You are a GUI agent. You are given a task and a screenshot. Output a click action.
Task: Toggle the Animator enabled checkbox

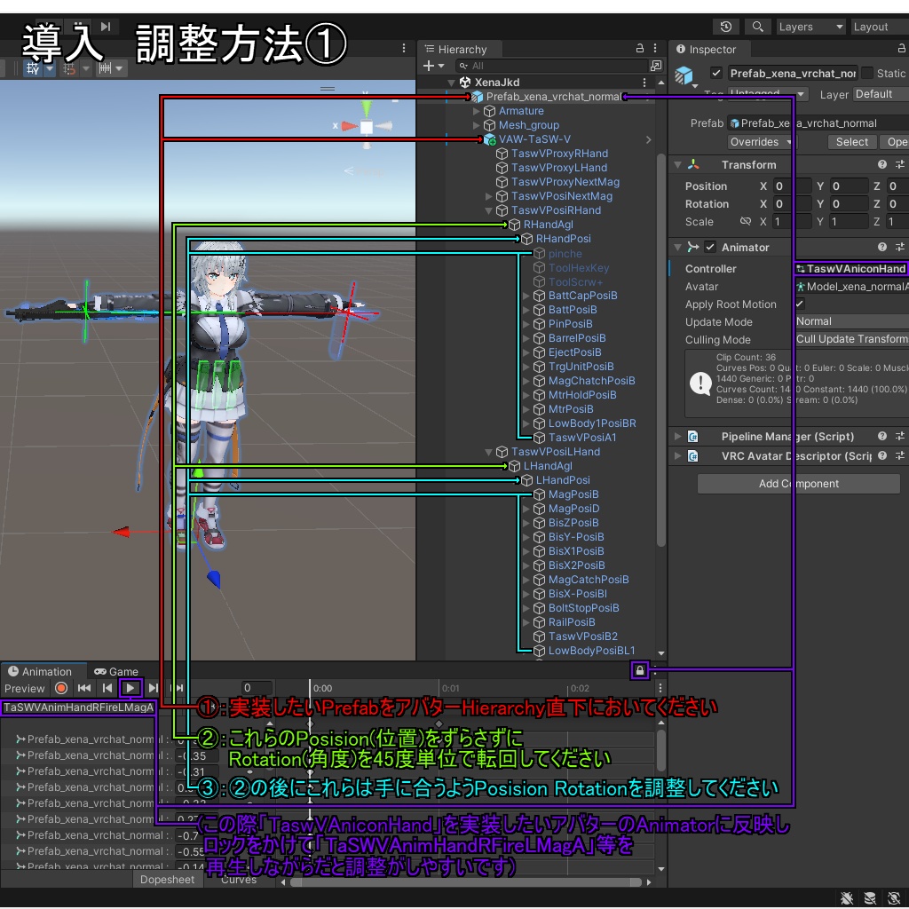click(x=709, y=247)
